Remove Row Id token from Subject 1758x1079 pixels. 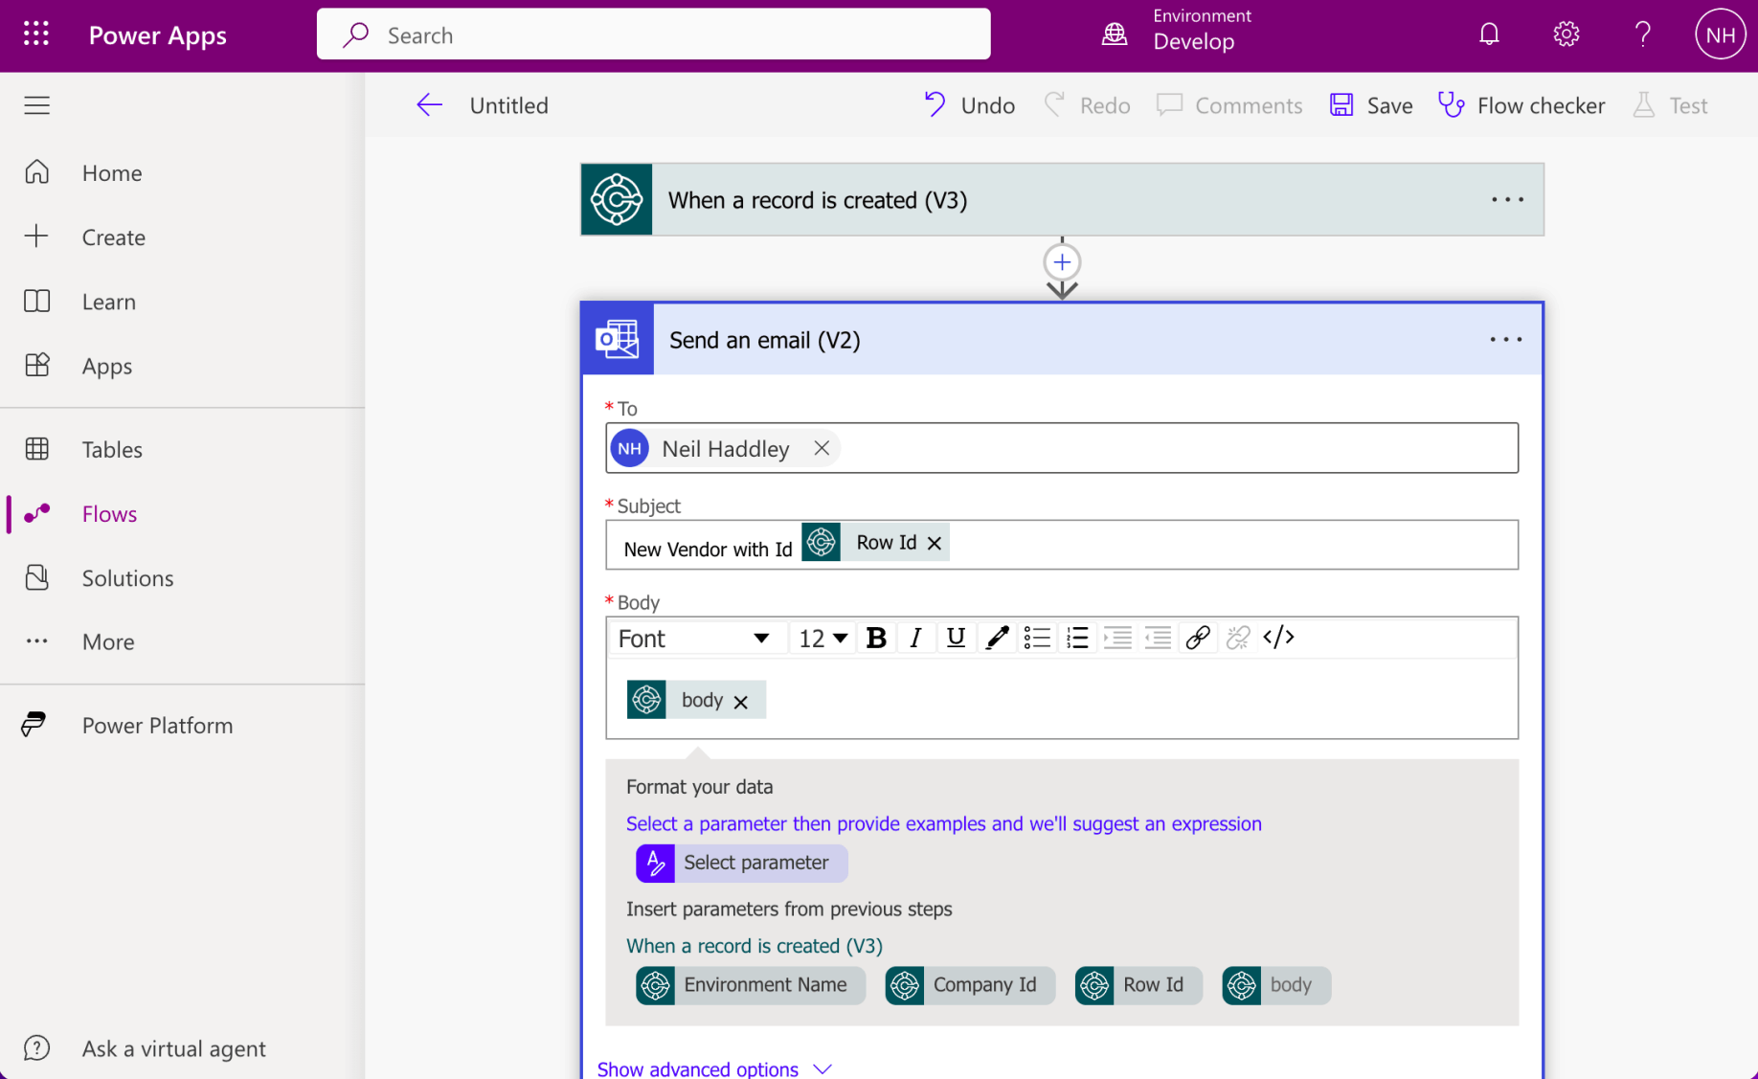click(x=935, y=543)
